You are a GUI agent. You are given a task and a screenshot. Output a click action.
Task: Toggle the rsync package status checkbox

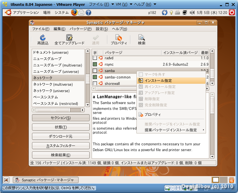click(x=95, y=64)
